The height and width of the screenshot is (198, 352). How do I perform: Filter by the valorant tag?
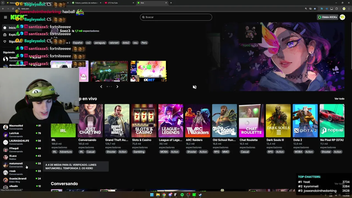[114, 43]
